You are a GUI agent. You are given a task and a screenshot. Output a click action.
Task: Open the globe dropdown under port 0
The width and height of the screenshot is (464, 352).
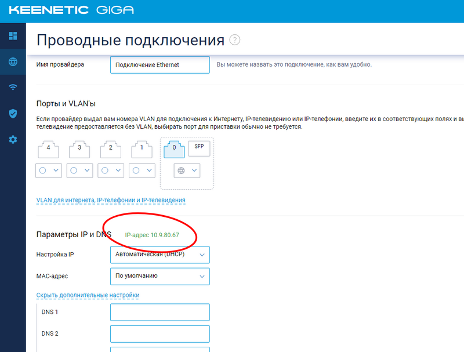click(187, 170)
